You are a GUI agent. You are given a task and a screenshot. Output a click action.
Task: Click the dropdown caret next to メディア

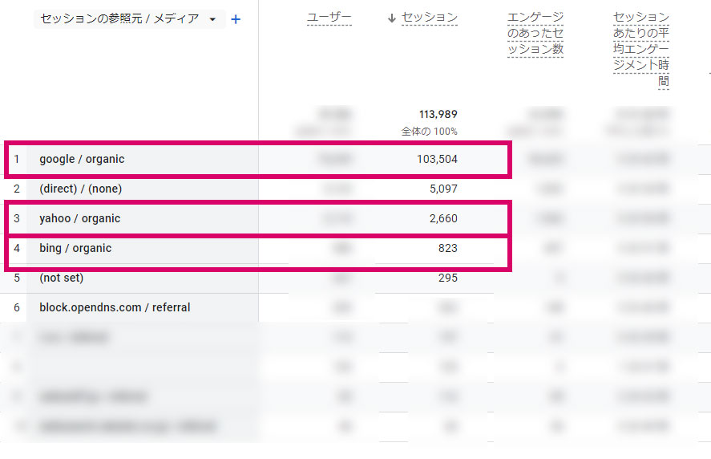[x=212, y=19]
